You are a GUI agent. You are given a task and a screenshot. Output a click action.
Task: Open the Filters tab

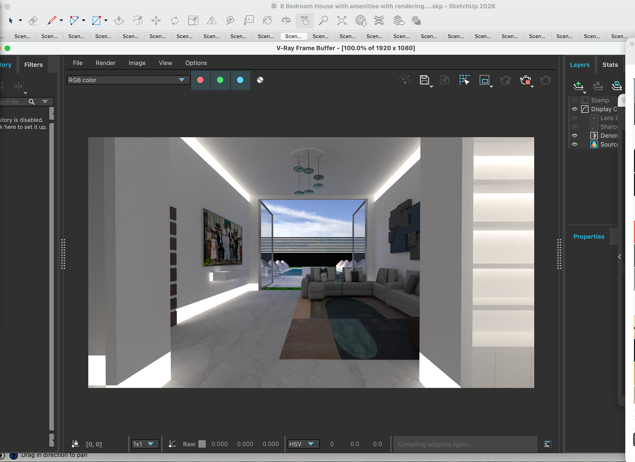pos(33,65)
